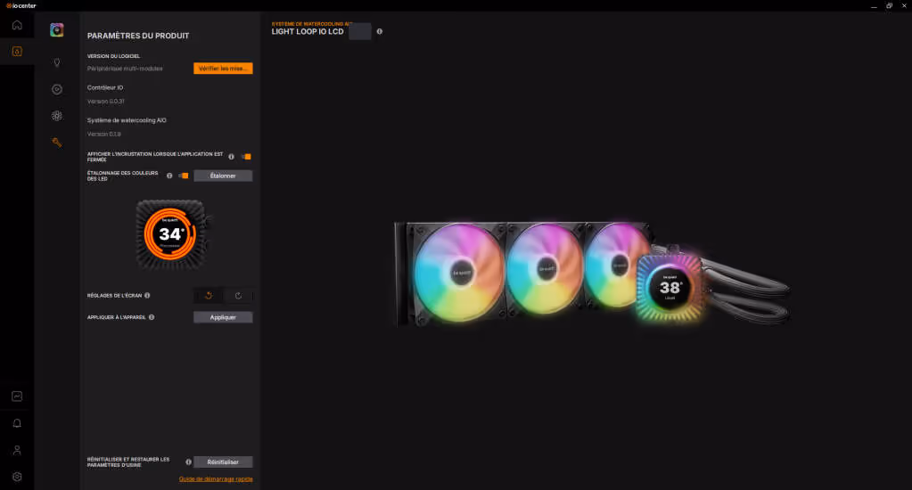Toggle overlay display when application is closed
The height and width of the screenshot is (490, 912).
[247, 157]
